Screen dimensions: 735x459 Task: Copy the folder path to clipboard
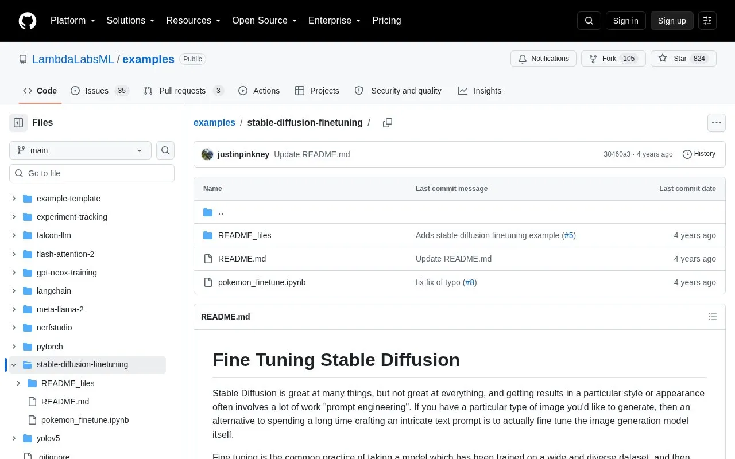[x=388, y=123]
